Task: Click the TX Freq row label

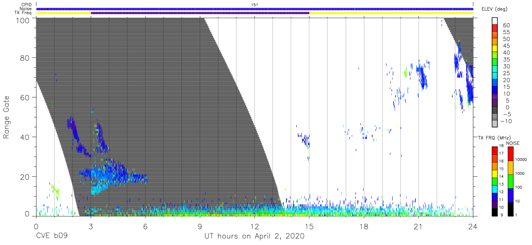Action: click(x=23, y=13)
